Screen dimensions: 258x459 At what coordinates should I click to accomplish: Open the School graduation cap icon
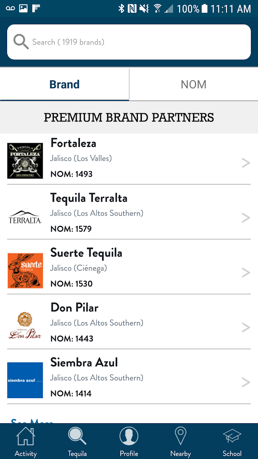(232, 436)
